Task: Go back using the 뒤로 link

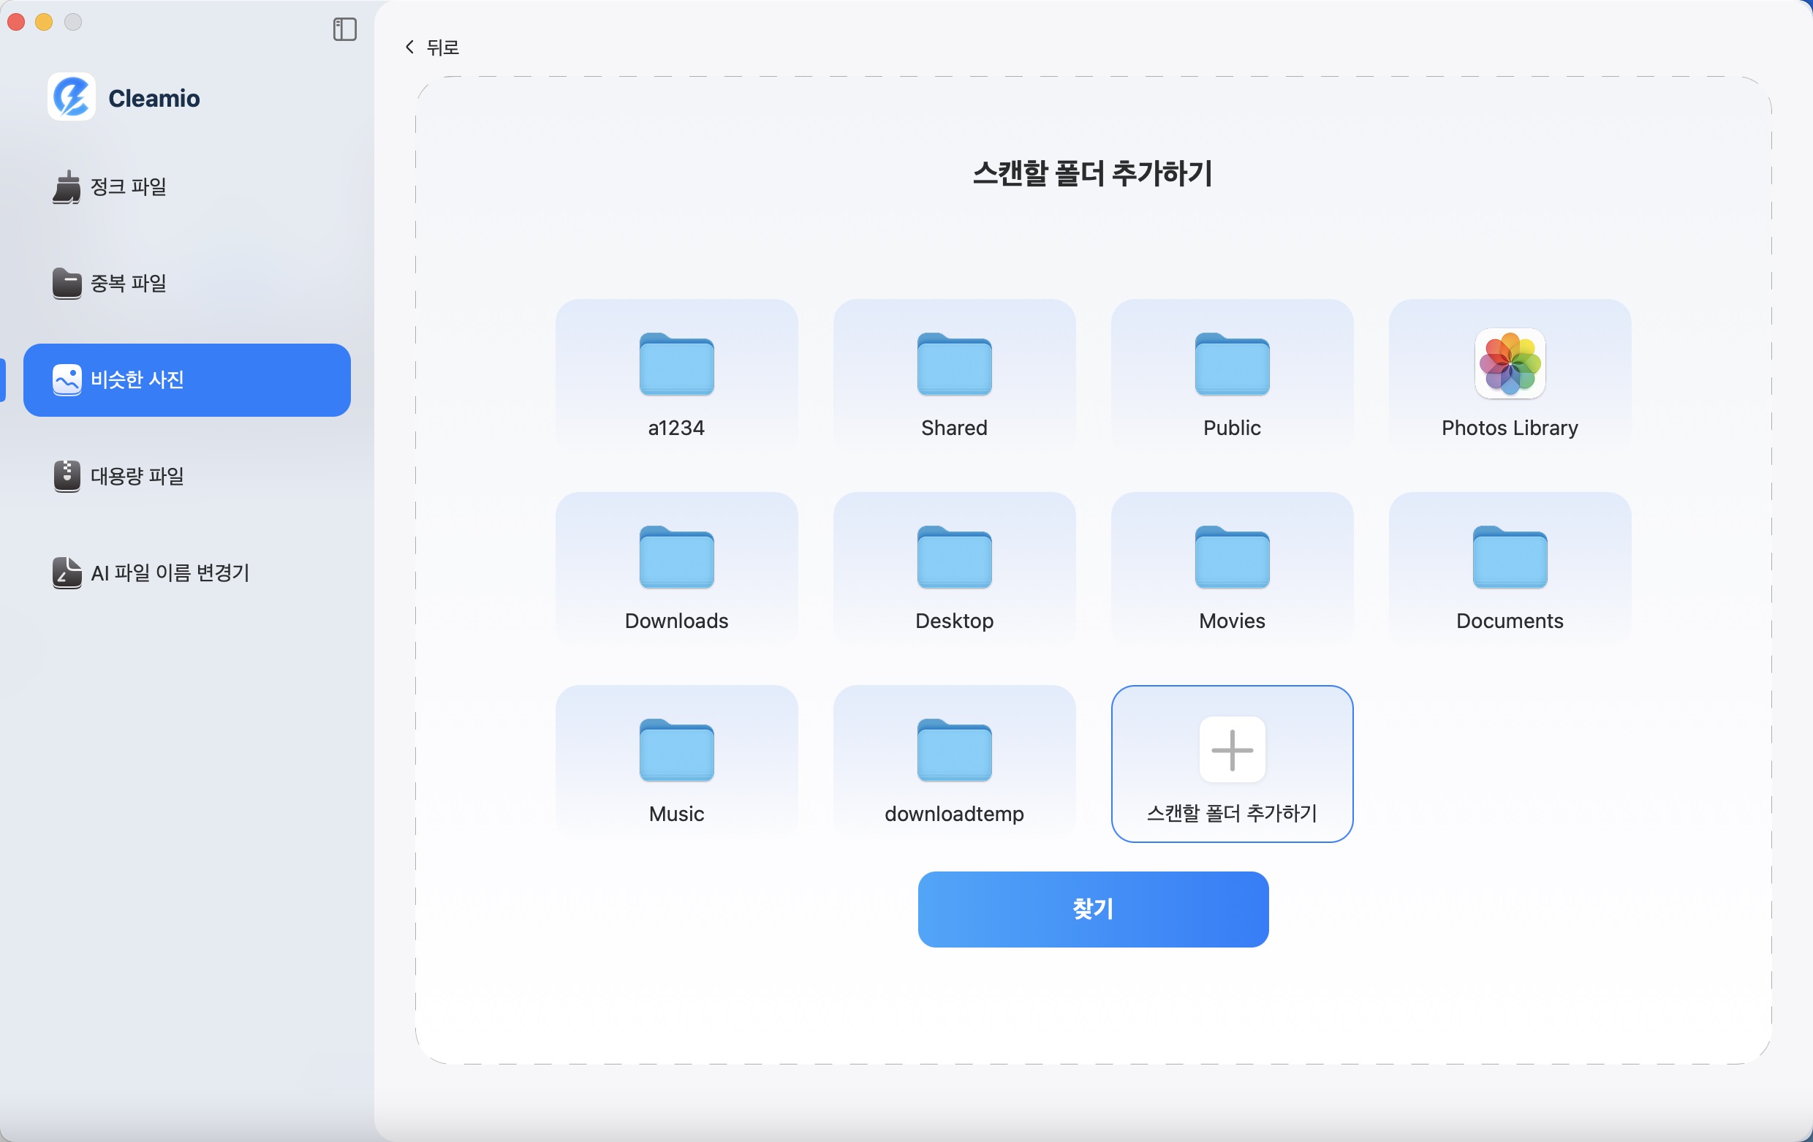Action: [x=431, y=47]
